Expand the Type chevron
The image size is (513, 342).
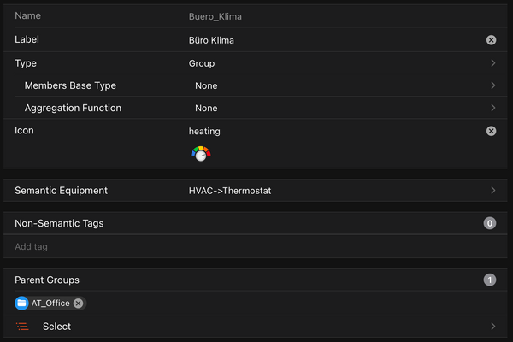tap(493, 63)
